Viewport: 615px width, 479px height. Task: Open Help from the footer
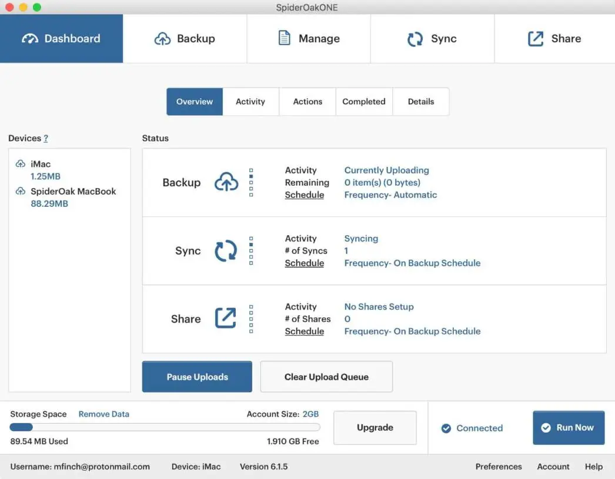click(x=594, y=467)
